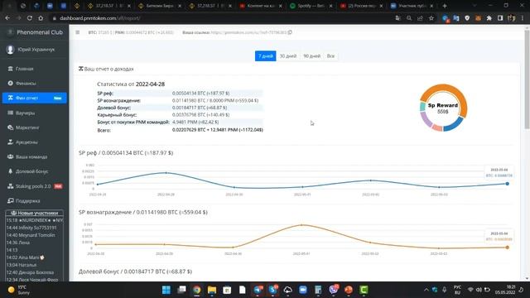This screenshot has height=298, width=530.
Task: Open File Explorer from the taskbar
Action: pyautogui.click(x=212, y=290)
